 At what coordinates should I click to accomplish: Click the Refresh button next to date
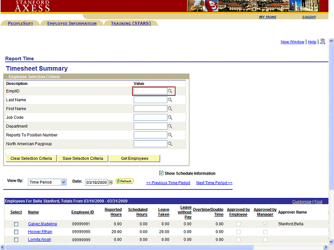click(124, 181)
